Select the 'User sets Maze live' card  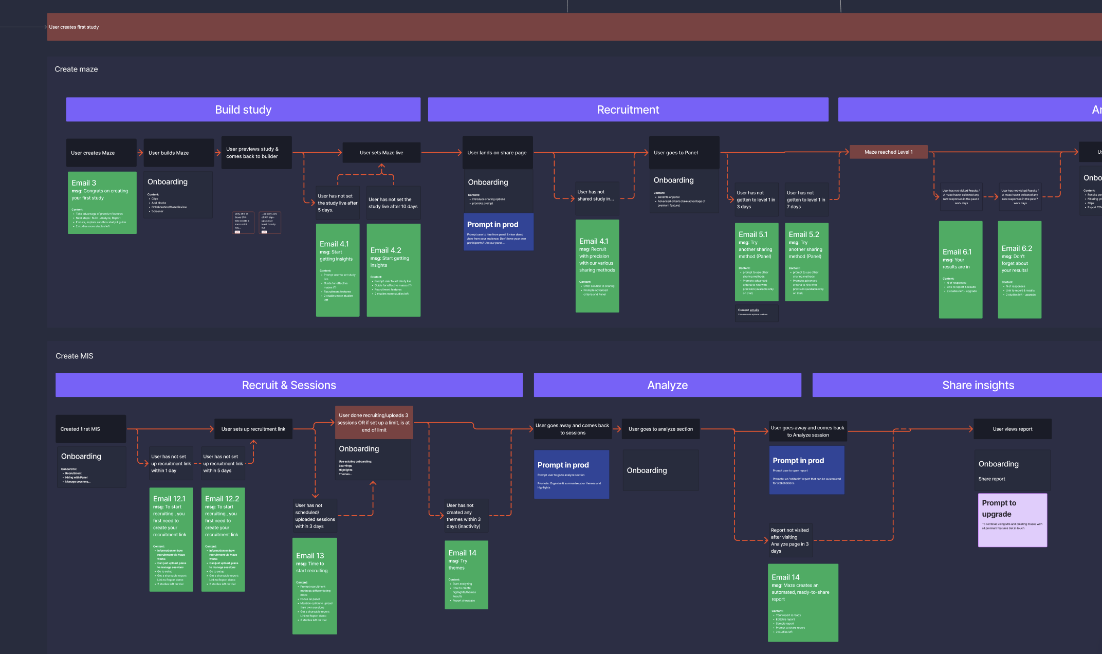pos(382,153)
